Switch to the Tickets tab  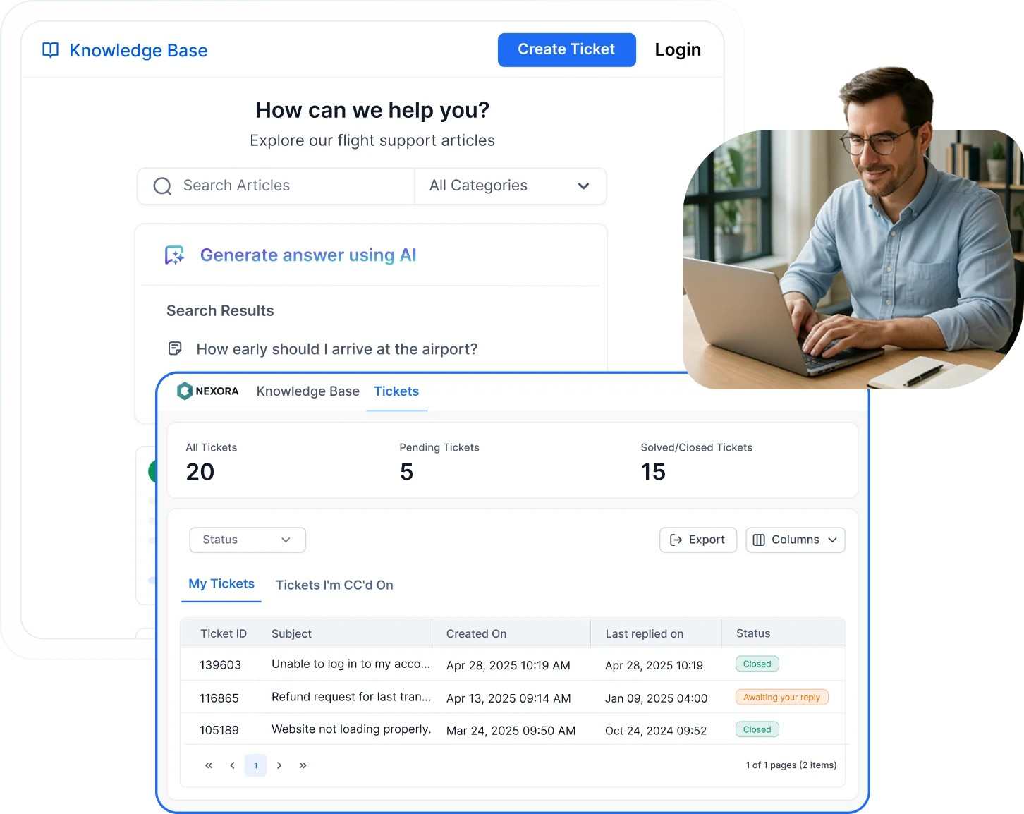point(396,391)
